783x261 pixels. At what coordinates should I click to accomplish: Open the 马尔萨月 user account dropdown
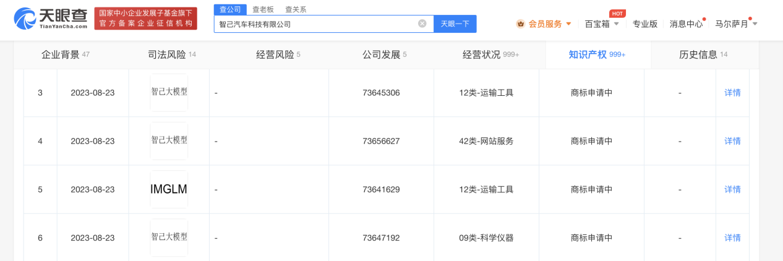(736, 24)
